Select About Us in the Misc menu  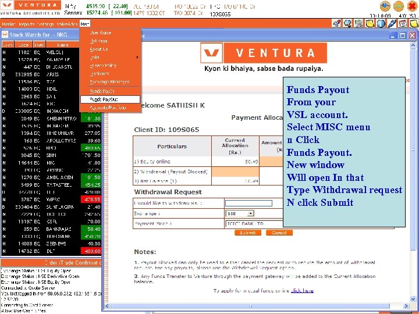99,49
